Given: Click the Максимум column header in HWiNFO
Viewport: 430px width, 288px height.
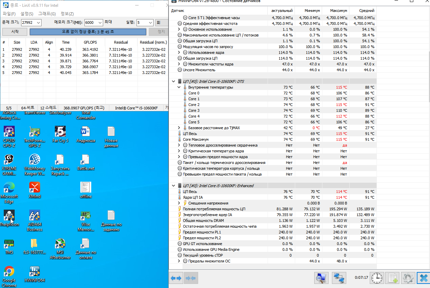Looking at the screenshot, I should 335,11.
